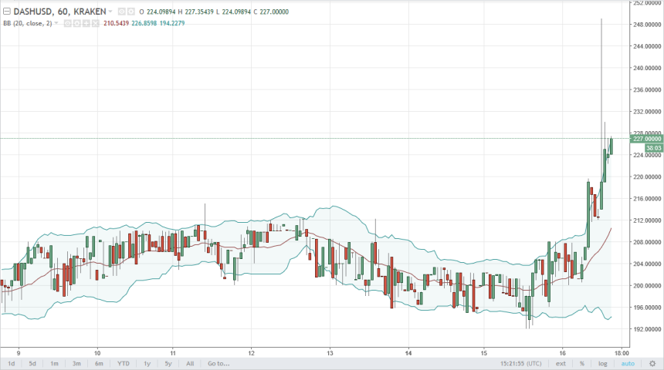Open chart settings gear in bottom bar
Viewport: 664px width, 370px height.
pyautogui.click(x=652, y=363)
